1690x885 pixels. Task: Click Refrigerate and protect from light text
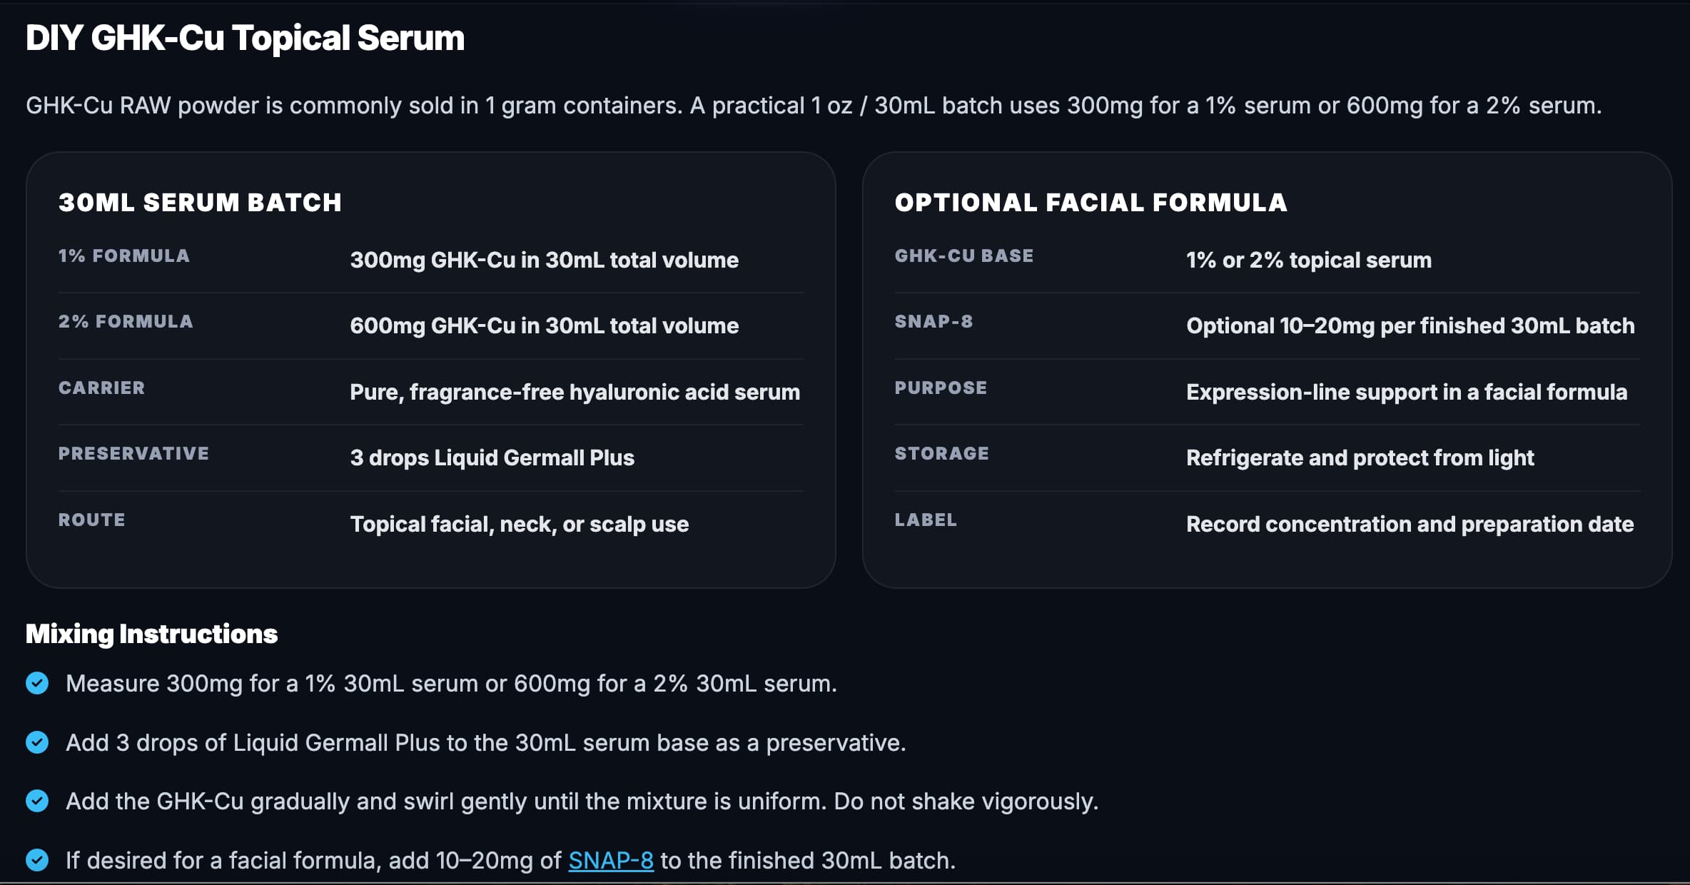pyautogui.click(x=1360, y=457)
